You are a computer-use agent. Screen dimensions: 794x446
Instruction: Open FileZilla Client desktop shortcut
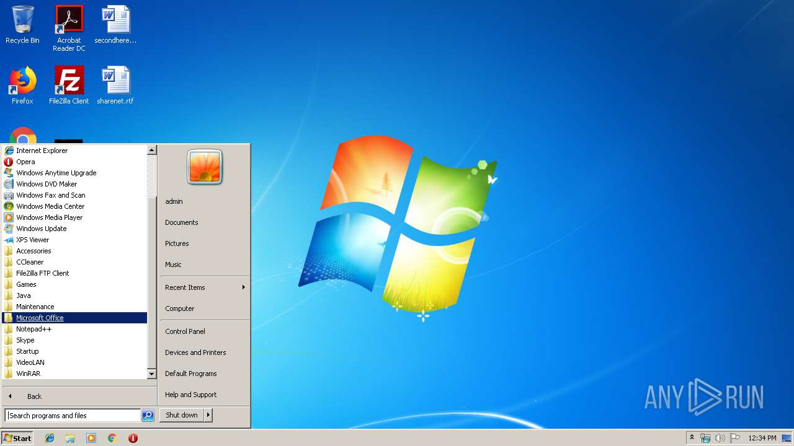(69, 85)
